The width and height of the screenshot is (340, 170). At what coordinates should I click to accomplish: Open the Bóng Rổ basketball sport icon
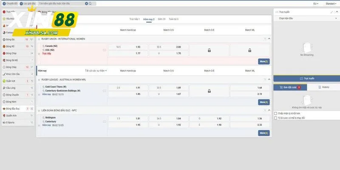click(3, 46)
